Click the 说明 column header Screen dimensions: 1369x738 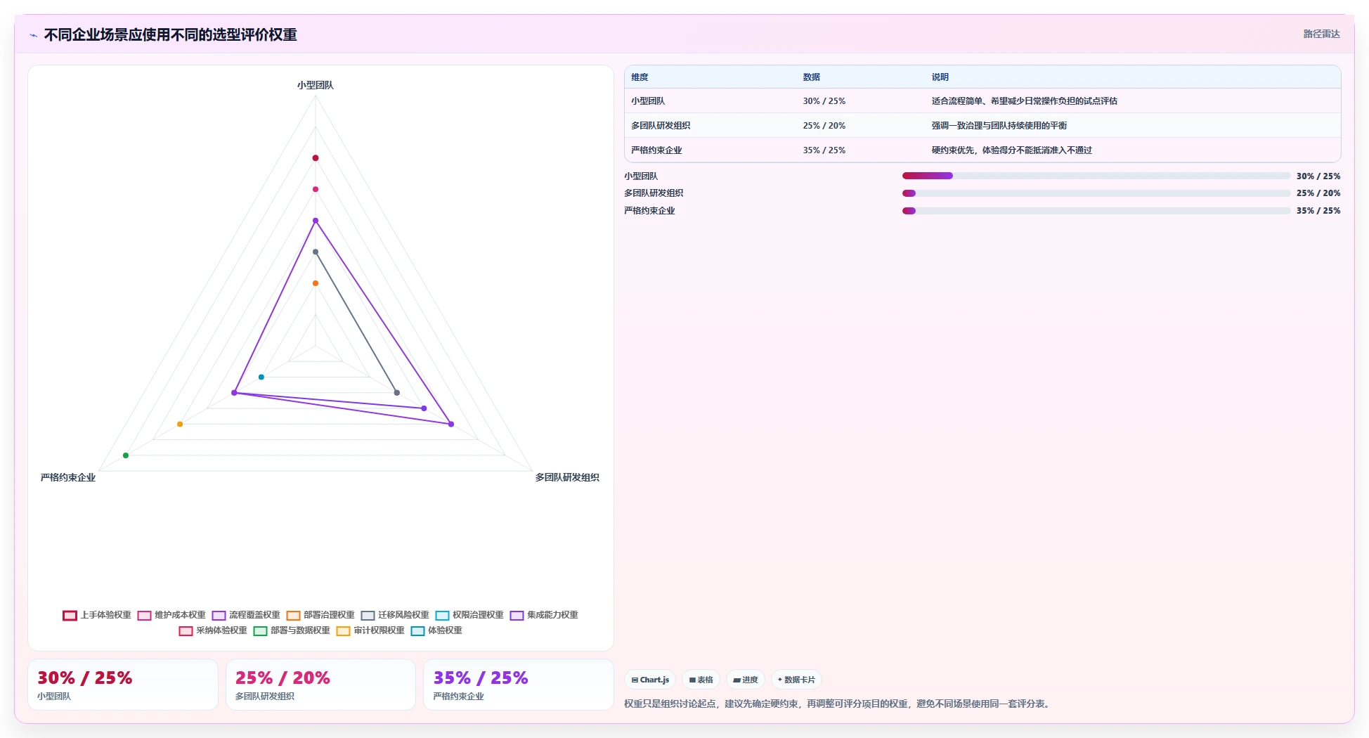coord(940,77)
